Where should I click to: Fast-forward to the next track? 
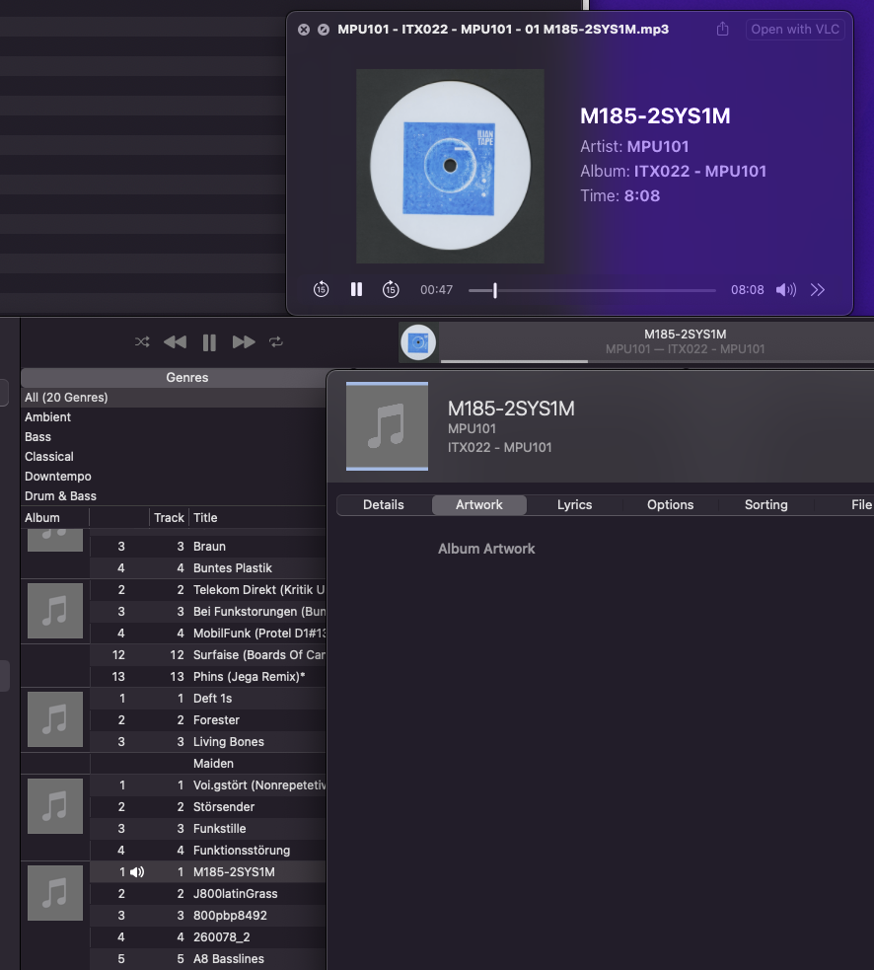pyautogui.click(x=244, y=341)
